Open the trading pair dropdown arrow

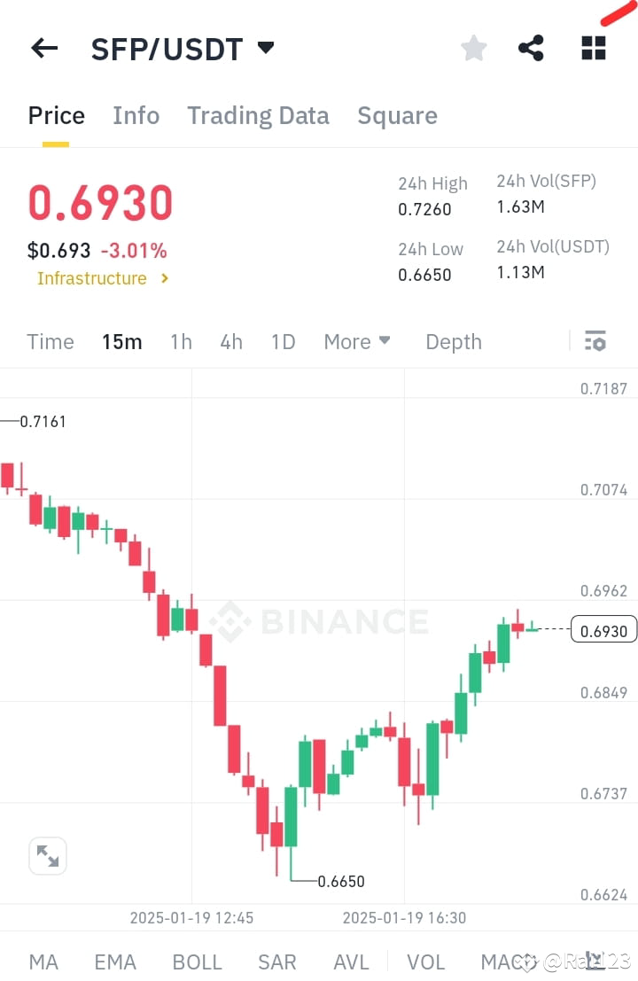[x=265, y=50]
